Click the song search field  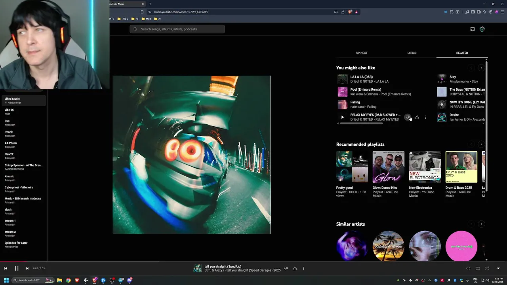pos(177,29)
